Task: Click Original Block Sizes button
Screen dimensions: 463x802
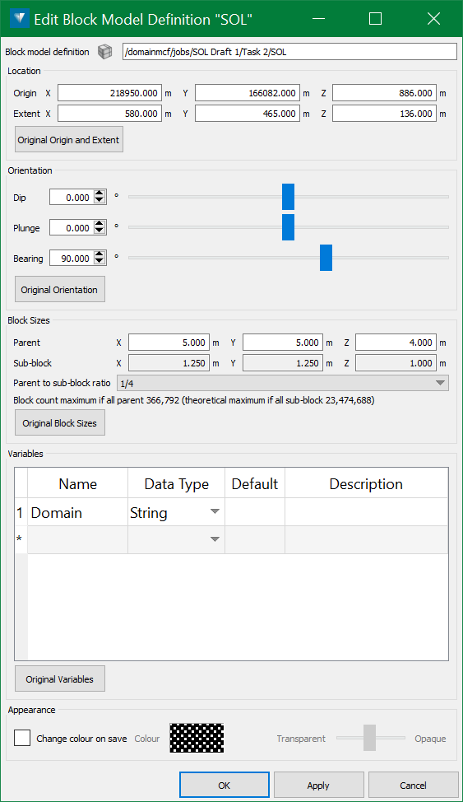Action: [x=60, y=423]
